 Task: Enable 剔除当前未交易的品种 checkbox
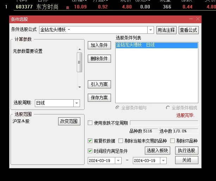(x=121, y=141)
